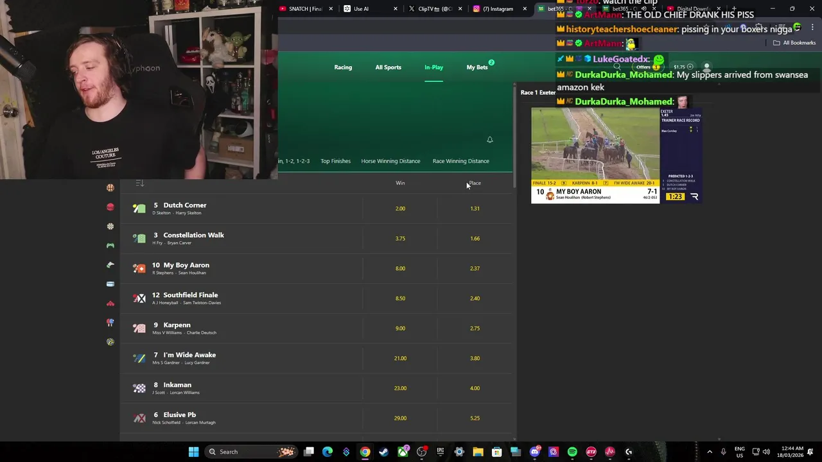Go to the Racing menu tab

coord(343,67)
